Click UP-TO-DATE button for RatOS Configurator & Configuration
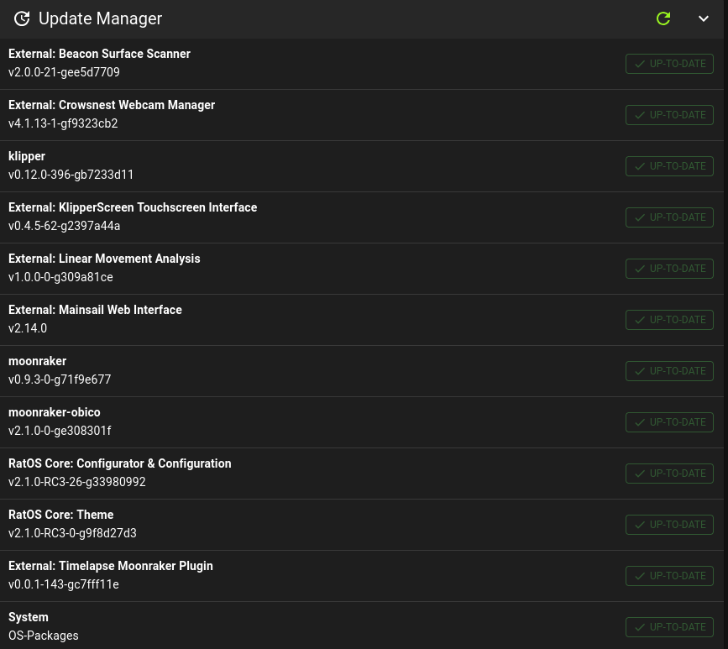728x649 pixels. [669, 474]
